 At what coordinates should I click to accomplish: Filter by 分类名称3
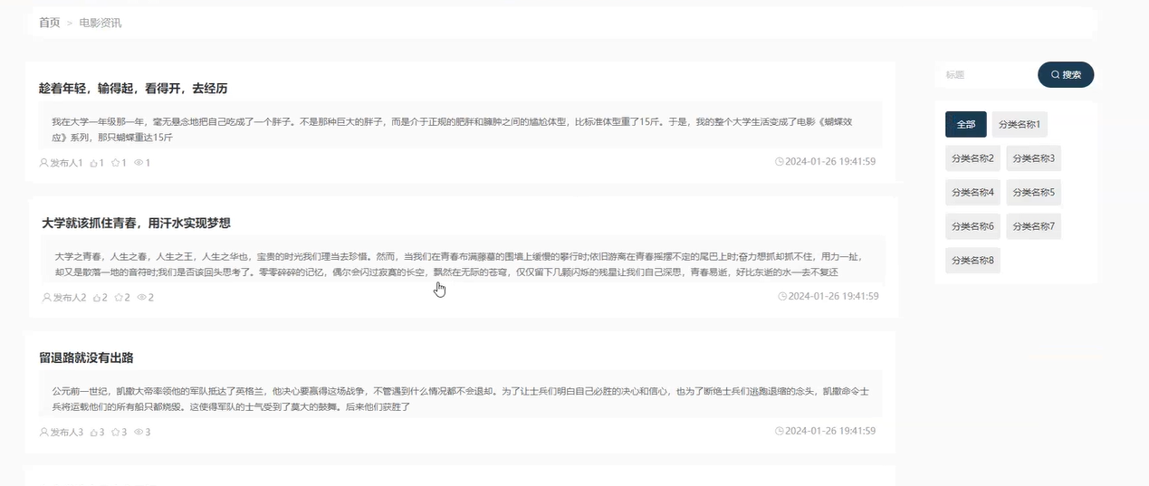pos(1033,158)
